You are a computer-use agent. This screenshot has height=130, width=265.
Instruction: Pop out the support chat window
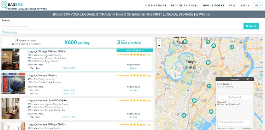pos(248,79)
